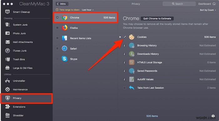
Task: Click the 506 items total at bottom
Action: click(x=152, y=116)
